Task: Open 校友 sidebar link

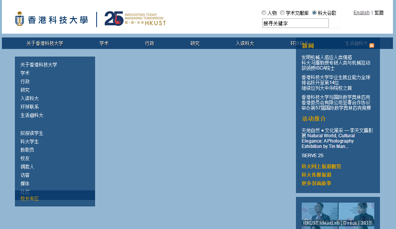Action: point(25,159)
